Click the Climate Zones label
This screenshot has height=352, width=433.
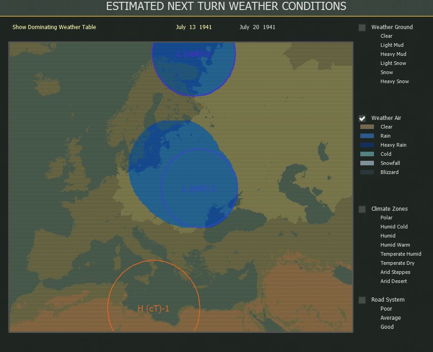point(389,209)
